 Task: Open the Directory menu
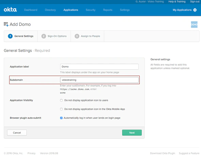50,10
